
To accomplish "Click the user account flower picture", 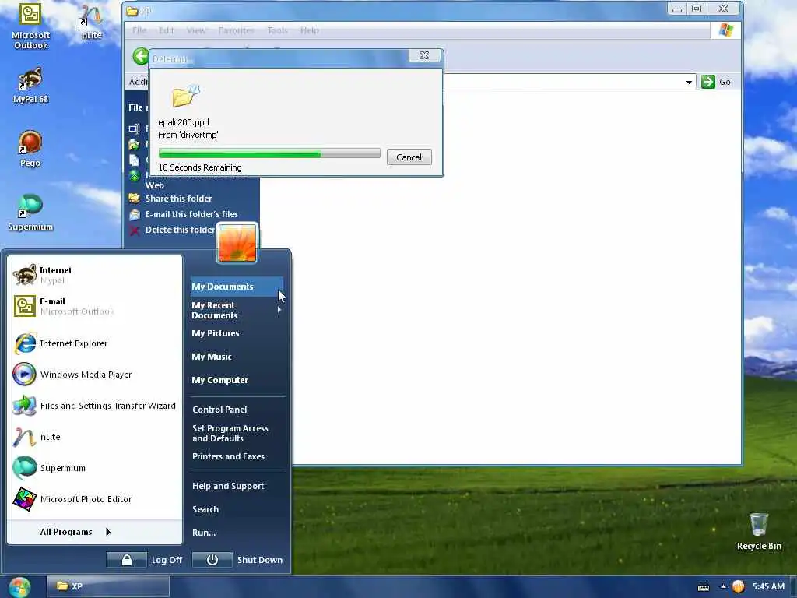I will 237,243.
